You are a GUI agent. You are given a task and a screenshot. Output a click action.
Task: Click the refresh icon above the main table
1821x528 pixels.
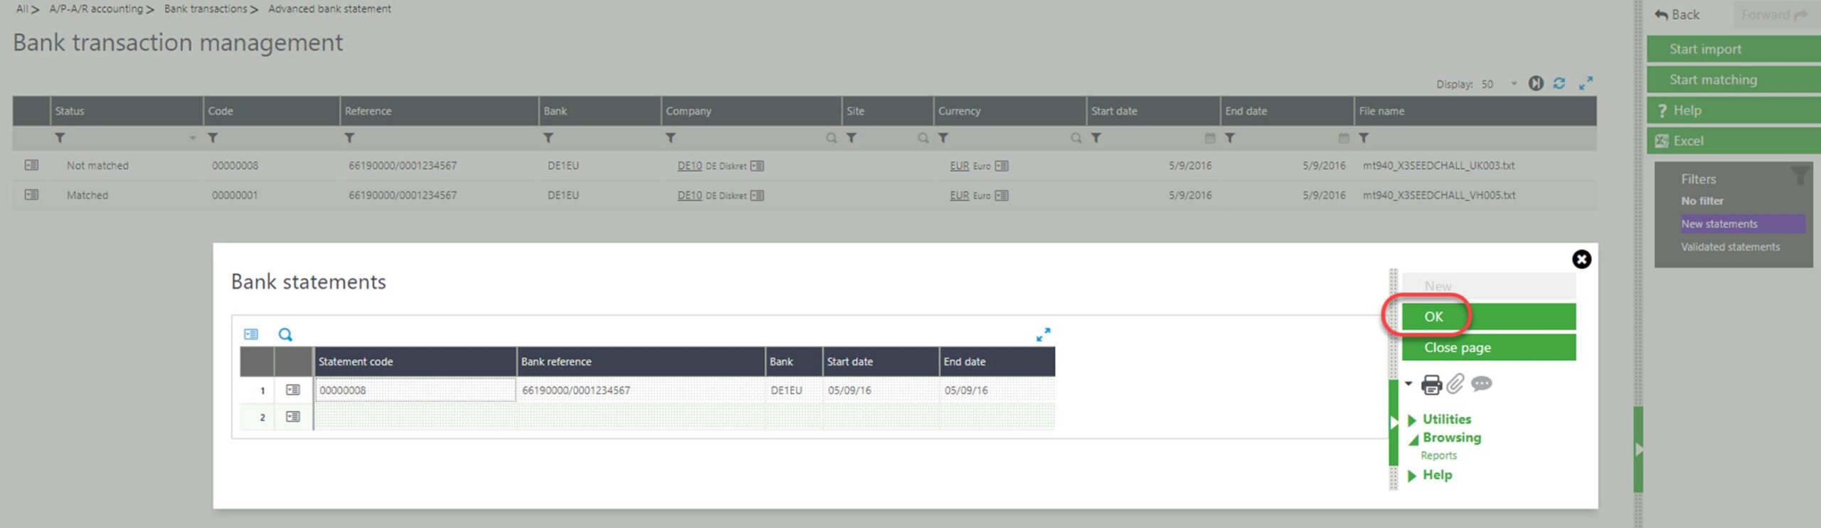[1559, 83]
